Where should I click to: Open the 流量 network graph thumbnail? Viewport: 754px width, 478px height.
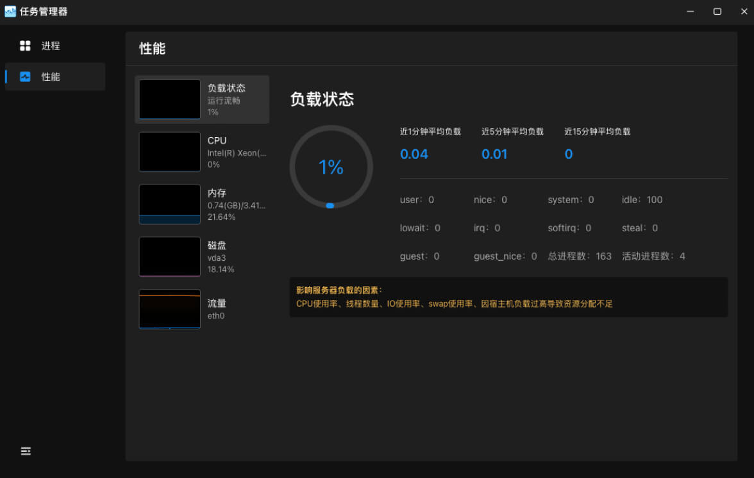170,309
